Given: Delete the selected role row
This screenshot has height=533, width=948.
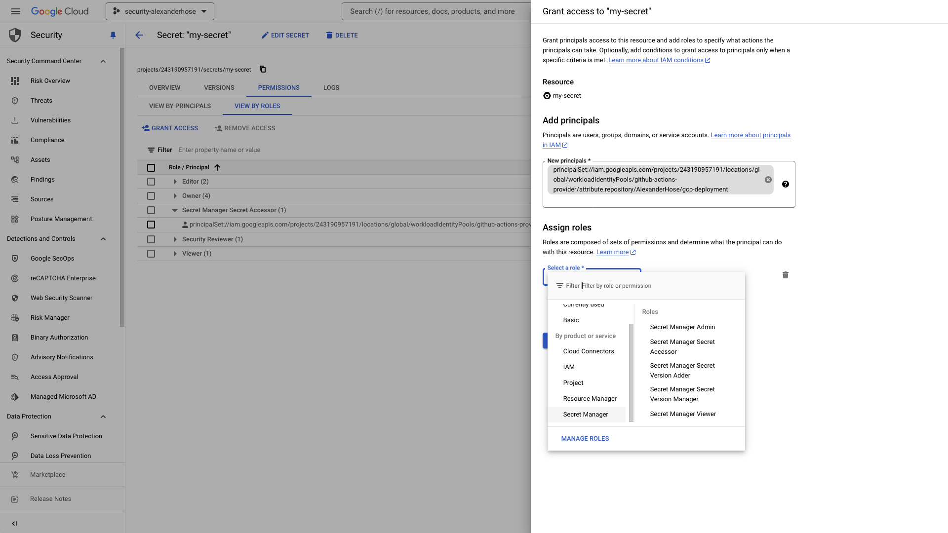Looking at the screenshot, I should (x=786, y=275).
